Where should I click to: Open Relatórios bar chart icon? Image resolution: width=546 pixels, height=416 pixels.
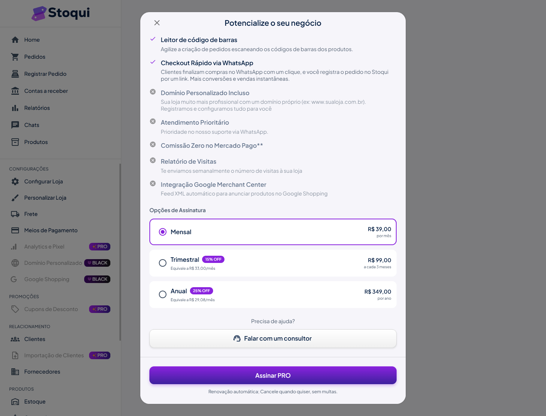15,108
